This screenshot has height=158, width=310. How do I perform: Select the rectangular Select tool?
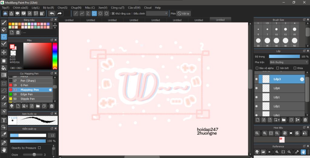(4, 83)
